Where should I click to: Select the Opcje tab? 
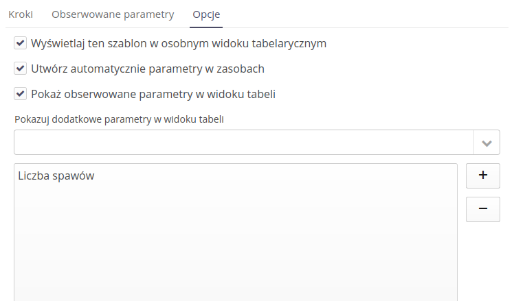tap(207, 14)
